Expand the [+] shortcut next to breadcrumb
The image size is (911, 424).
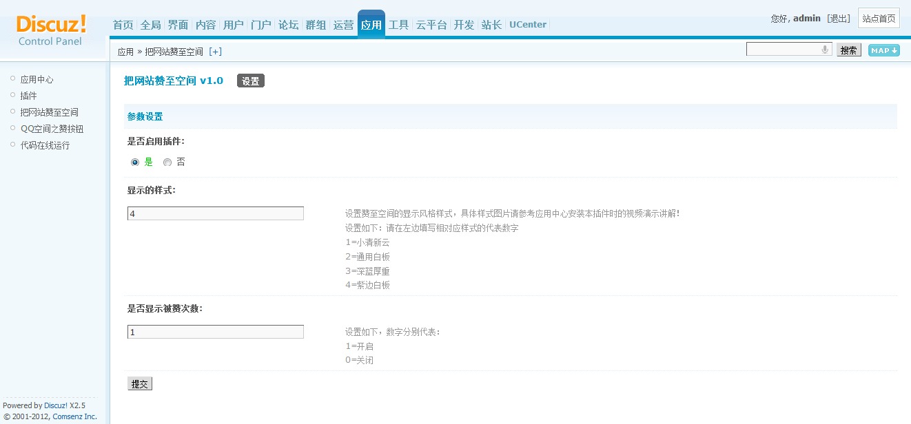(x=216, y=52)
